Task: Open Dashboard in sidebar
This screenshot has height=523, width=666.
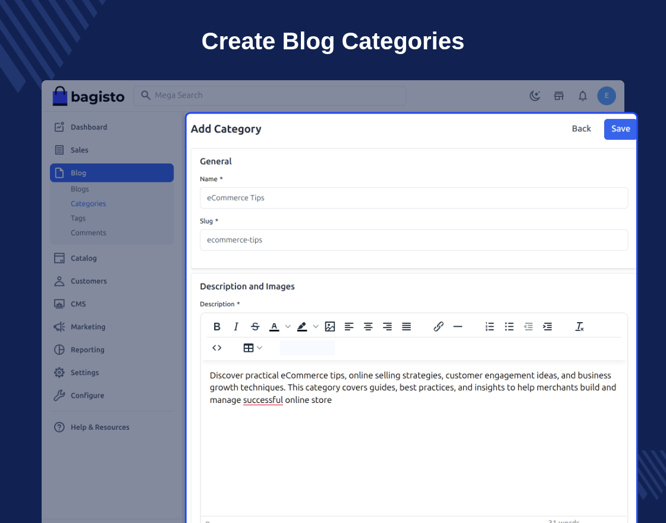Action: click(112, 127)
